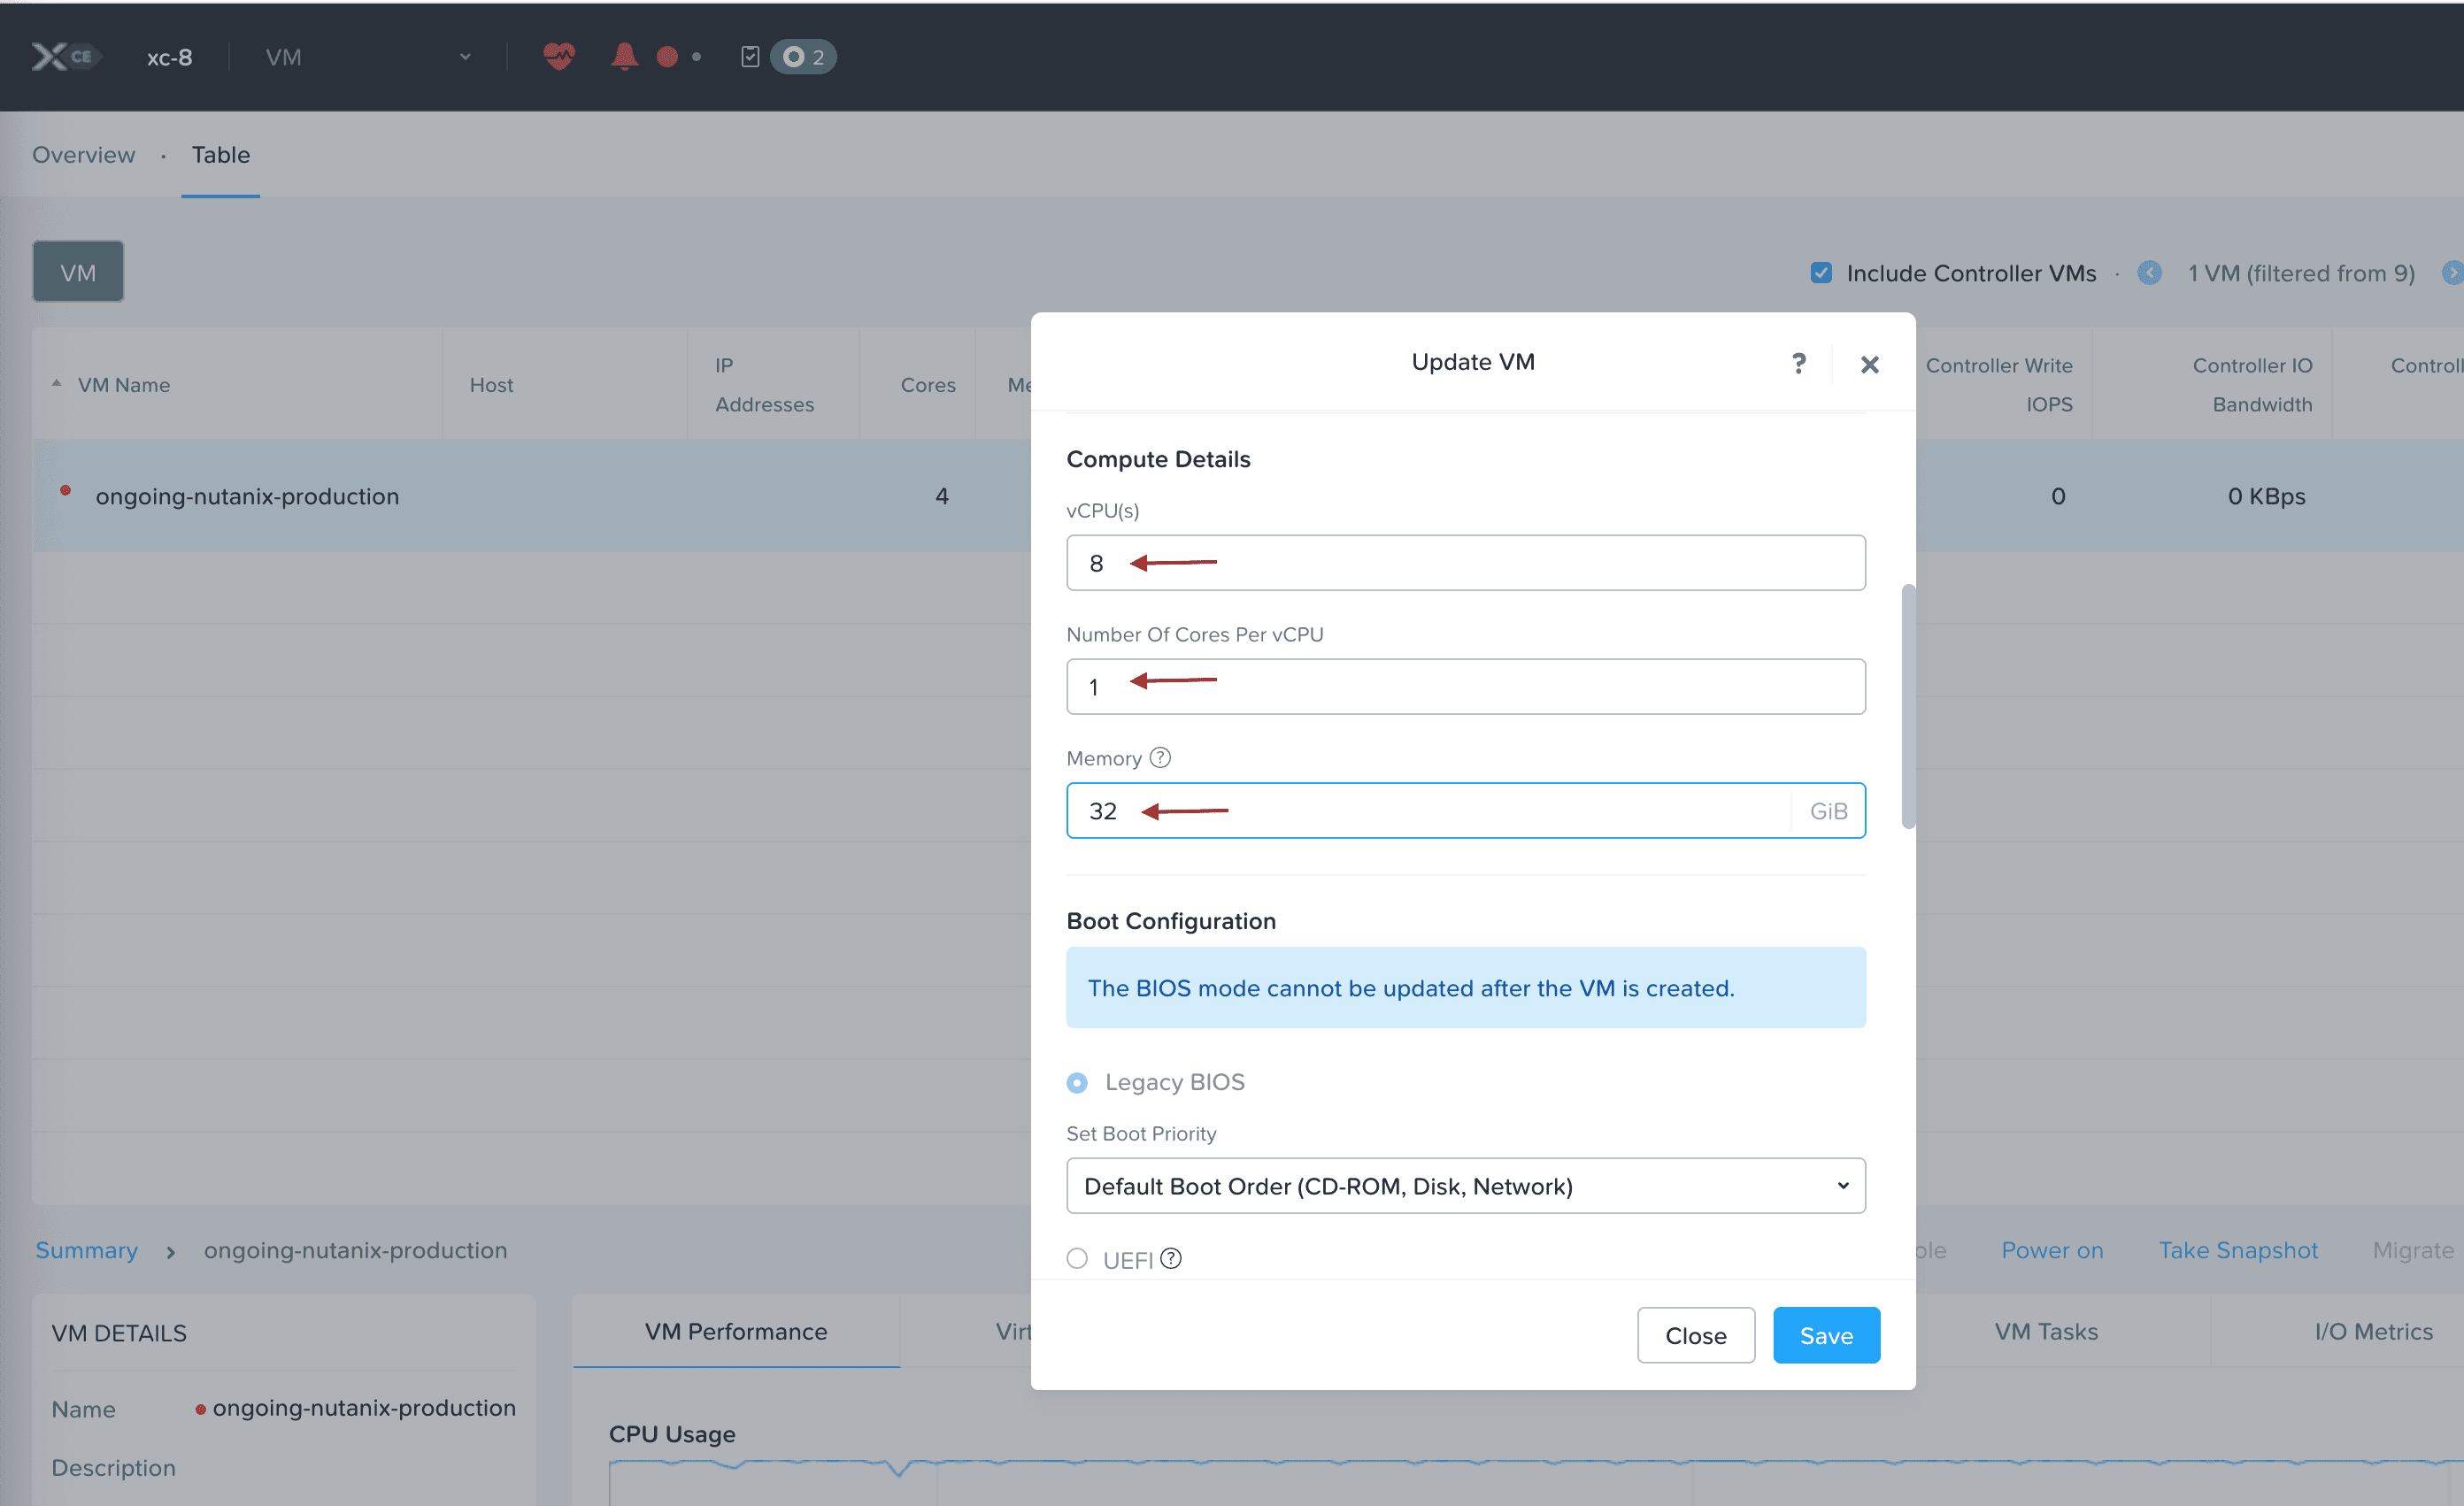Open the Update VM help question mark

click(1798, 362)
